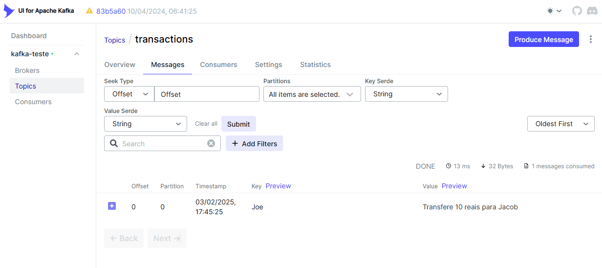Open the Partitions selection dropdown
Screen dimensions: 602x268
pyautogui.click(x=312, y=94)
